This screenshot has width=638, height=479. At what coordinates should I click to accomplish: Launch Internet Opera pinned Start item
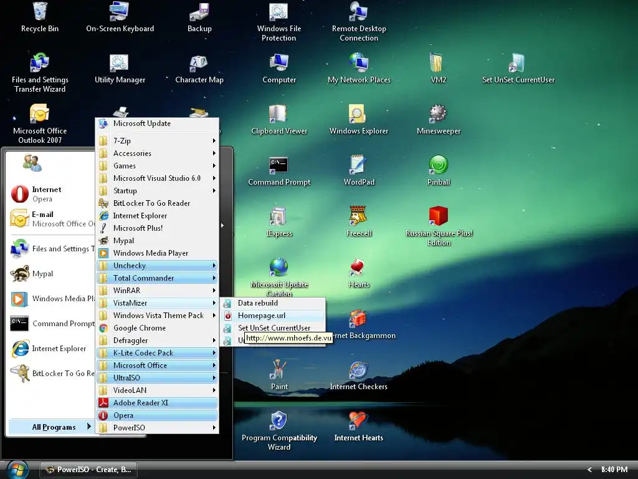[x=52, y=194]
